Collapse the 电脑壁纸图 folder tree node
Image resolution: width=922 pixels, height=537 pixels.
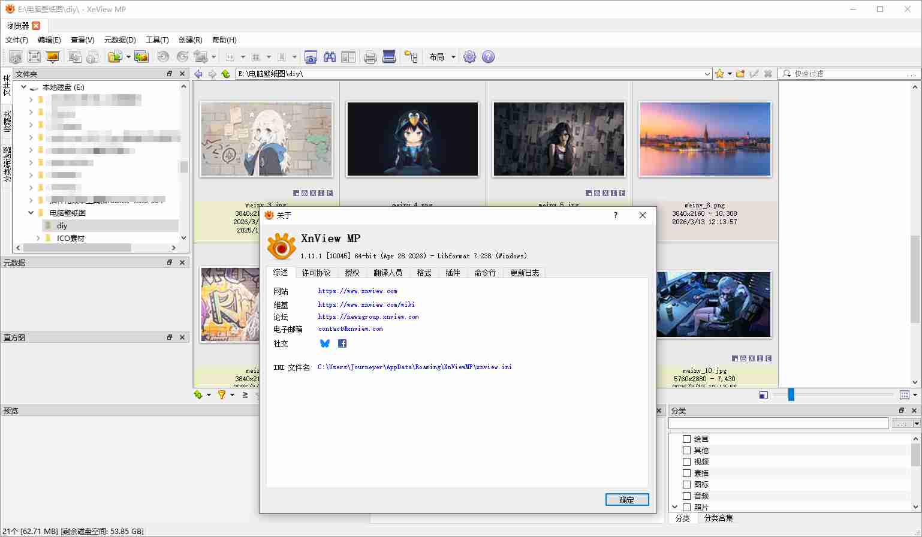point(31,213)
